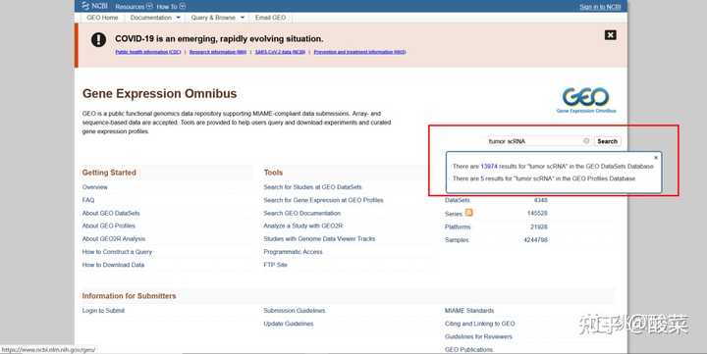Open the 5 GEO Profiles results link

point(482,178)
